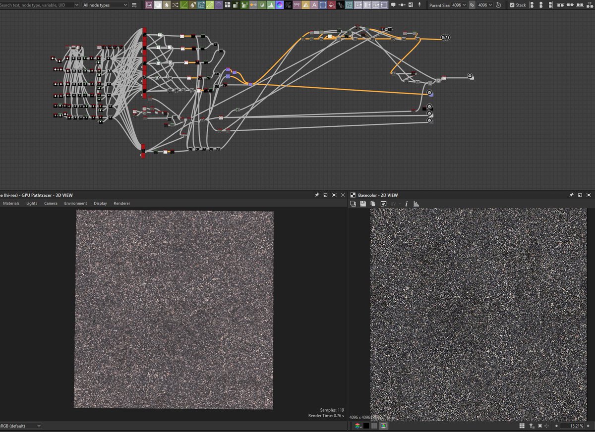
Task: Open the Camera menu in 3D view
Action: pos(51,204)
